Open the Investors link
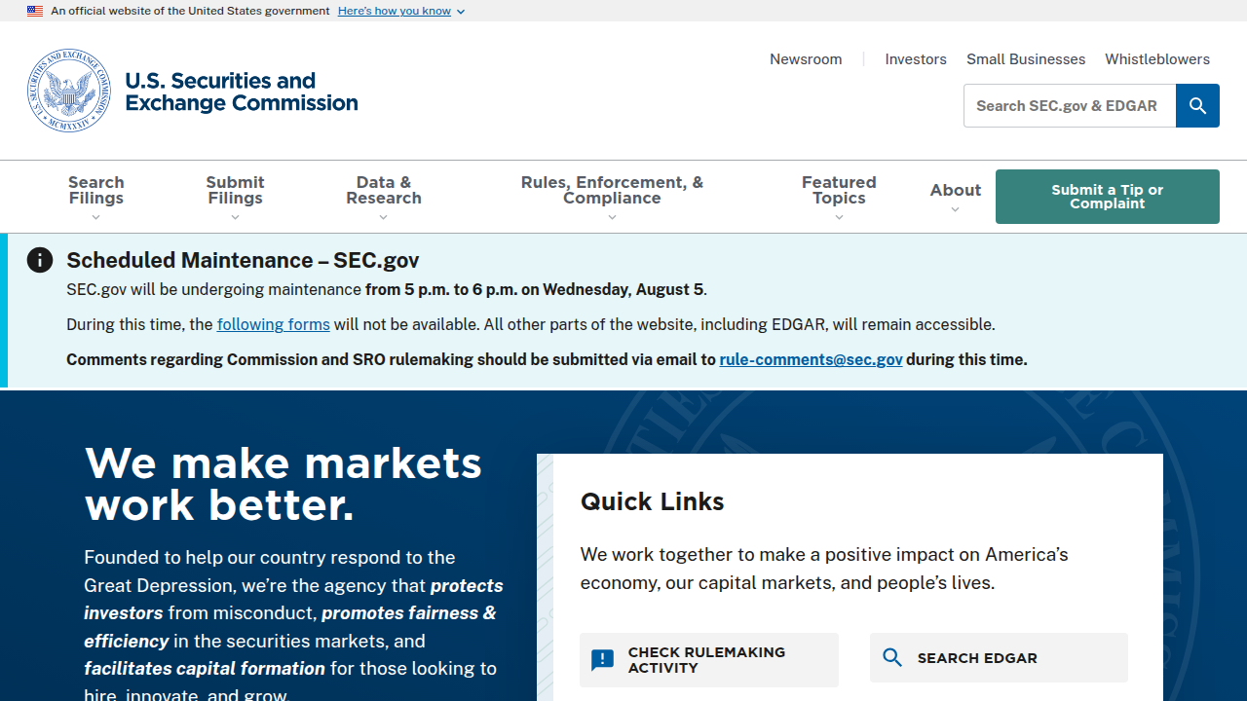This screenshot has height=701, width=1247. (x=916, y=59)
